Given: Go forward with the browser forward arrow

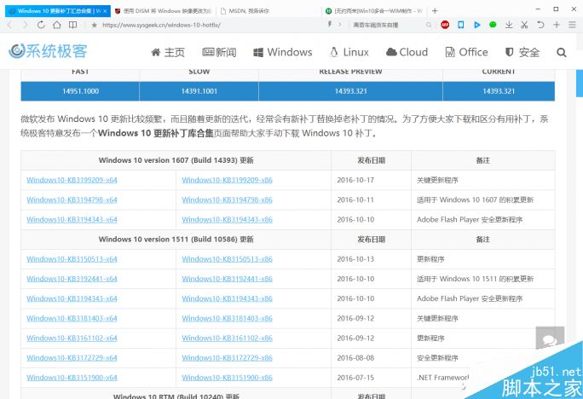Looking at the screenshot, I should 25,25.
